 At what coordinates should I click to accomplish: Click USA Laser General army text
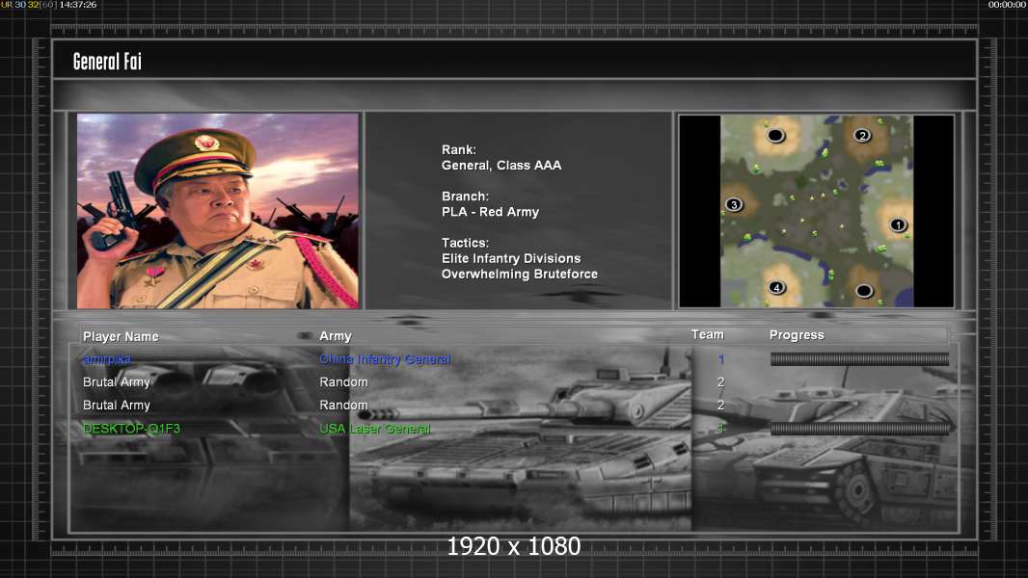(x=375, y=429)
